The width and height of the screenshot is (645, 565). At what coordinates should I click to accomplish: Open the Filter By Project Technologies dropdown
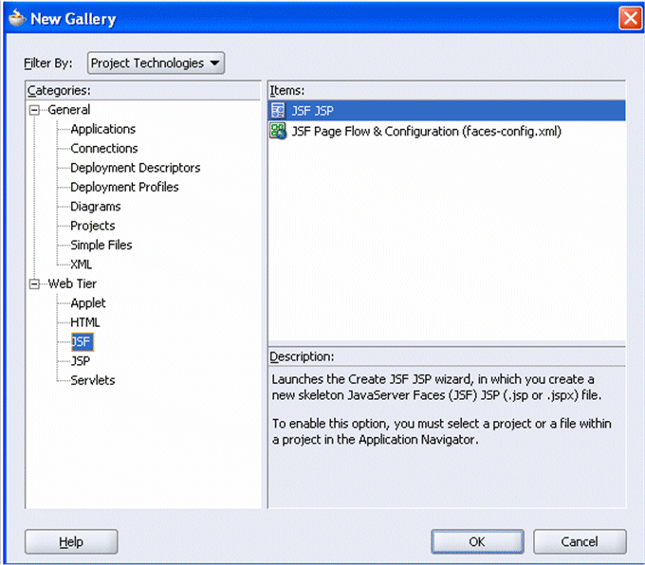[156, 63]
